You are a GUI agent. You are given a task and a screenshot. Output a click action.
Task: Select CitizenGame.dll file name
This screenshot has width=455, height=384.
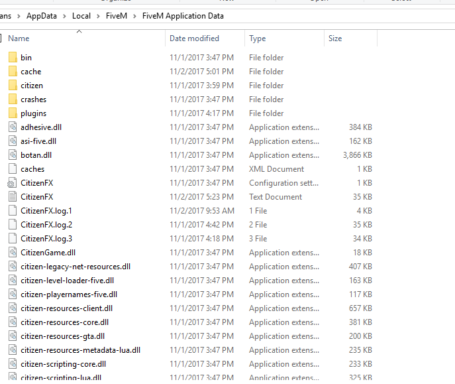48,253
